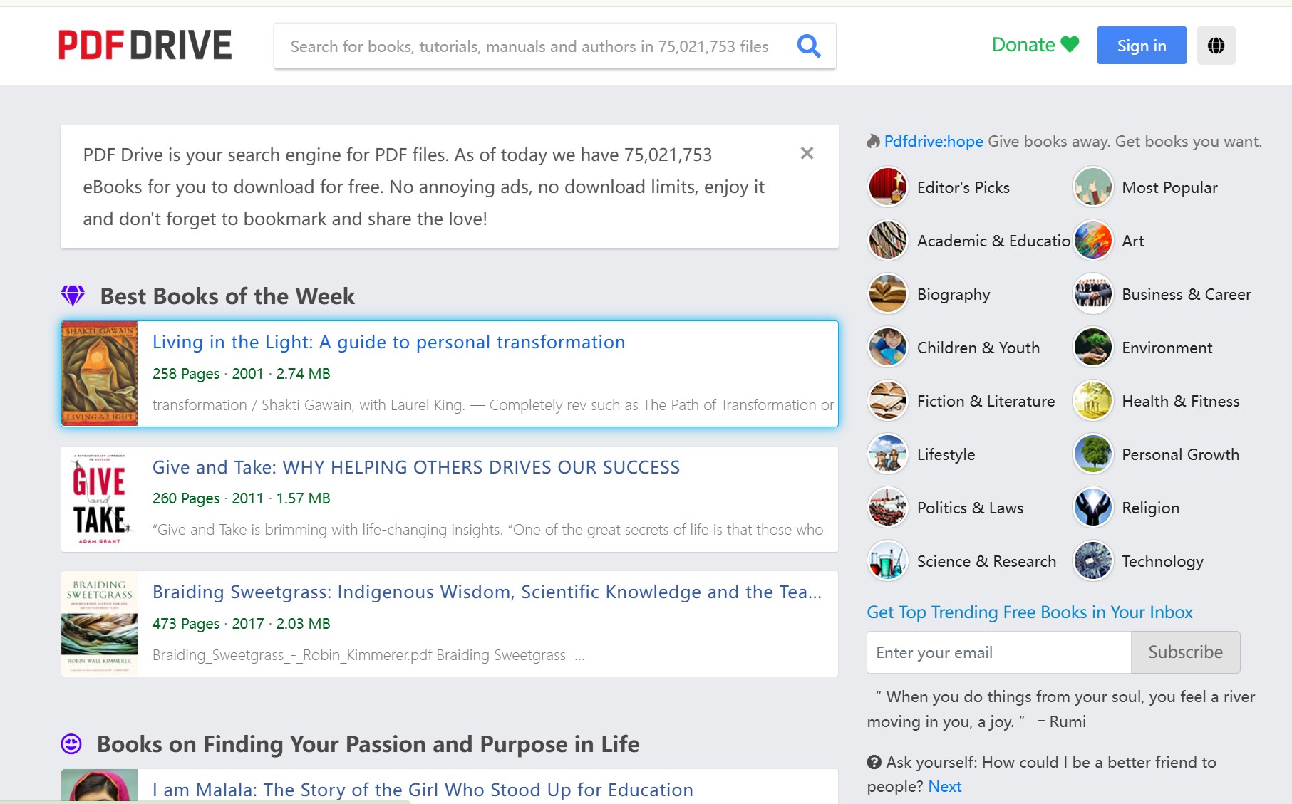
Task: Click the green Donate heart icon
Action: click(x=1070, y=45)
